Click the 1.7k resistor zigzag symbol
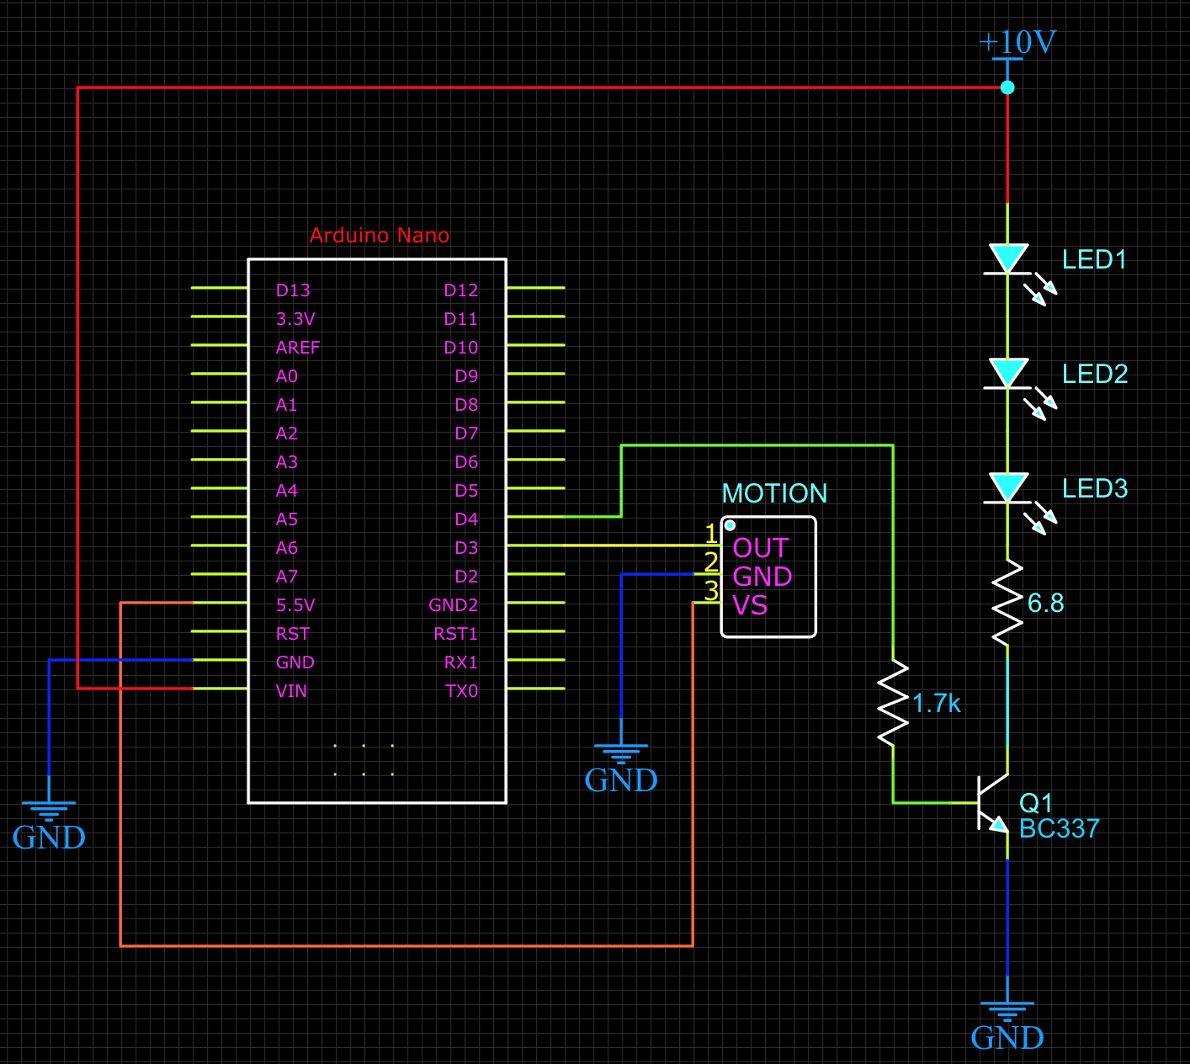1190x1064 pixels. pyautogui.click(x=893, y=703)
